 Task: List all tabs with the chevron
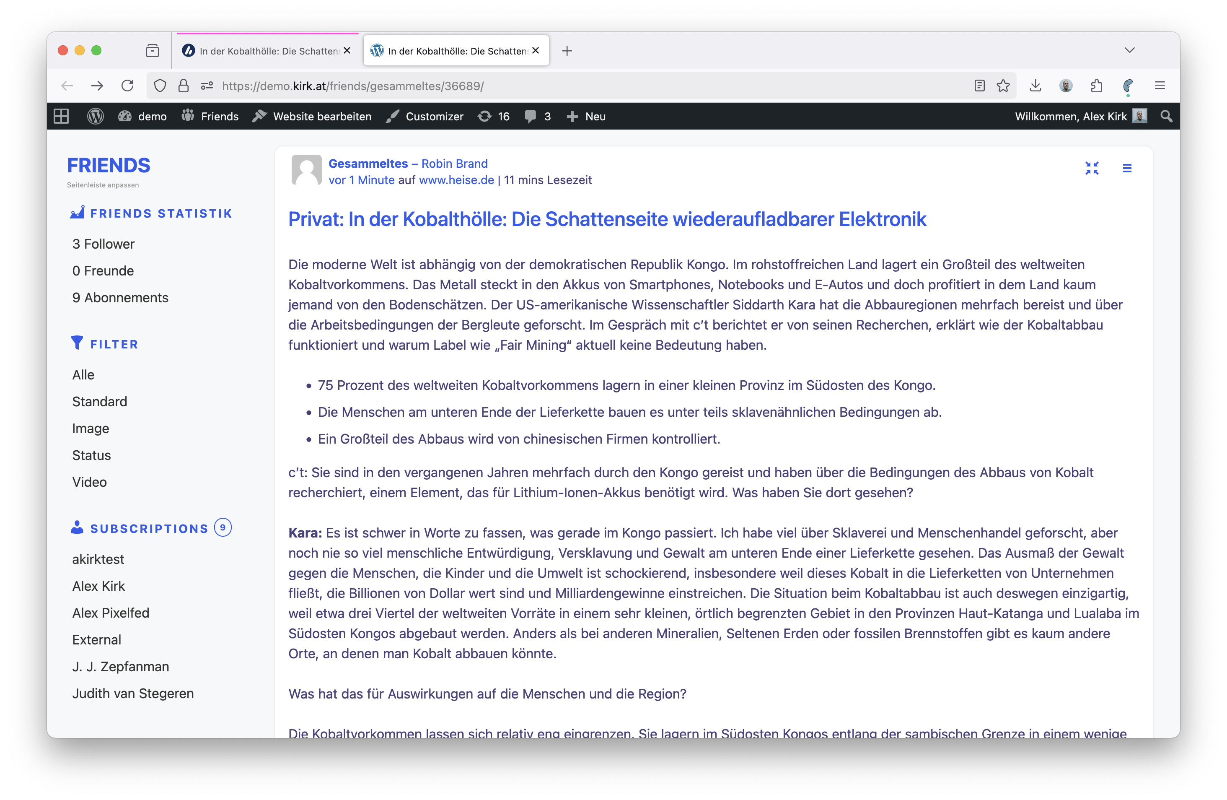[x=1129, y=50]
